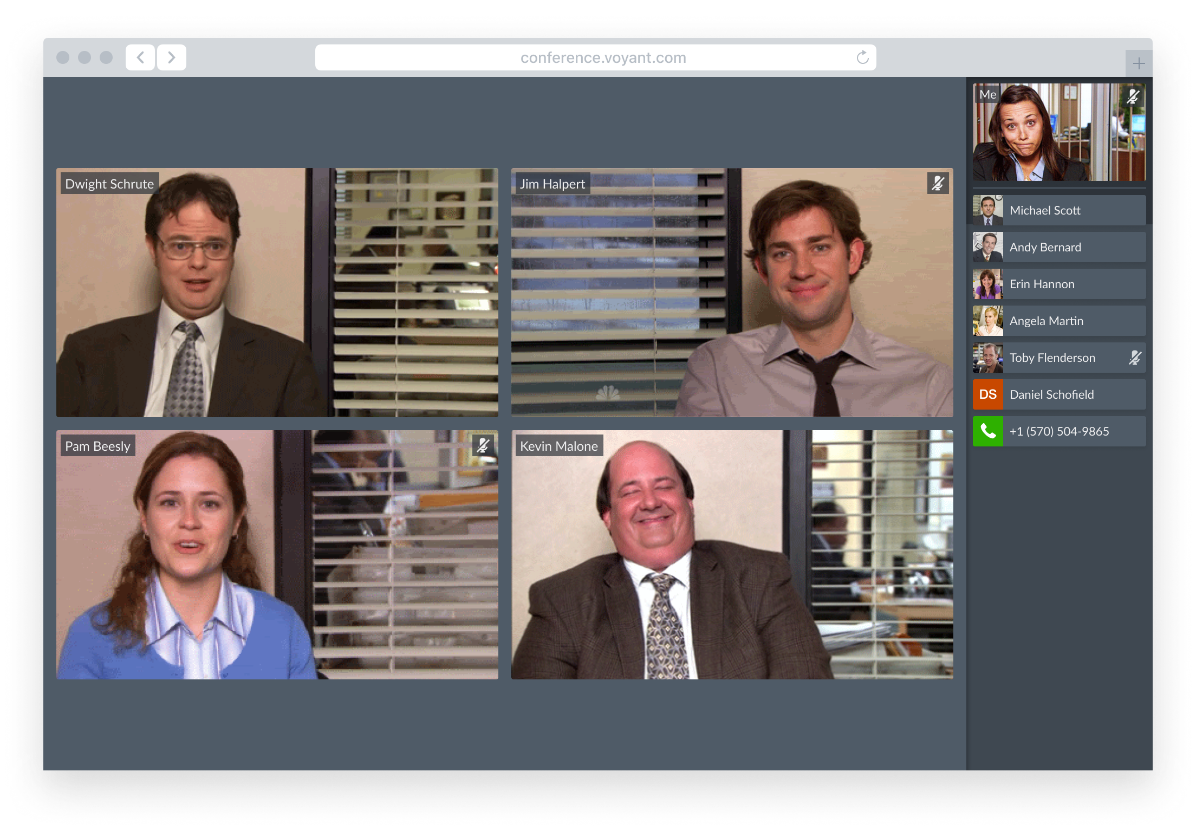1196x830 pixels.
Task: Open a new tab with plus icon
Action: 1139,64
